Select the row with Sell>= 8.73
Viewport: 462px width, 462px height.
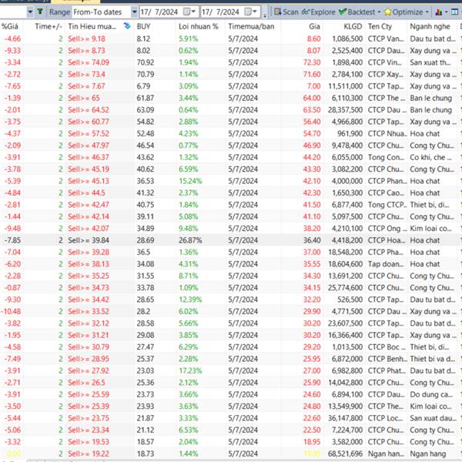(x=231, y=50)
